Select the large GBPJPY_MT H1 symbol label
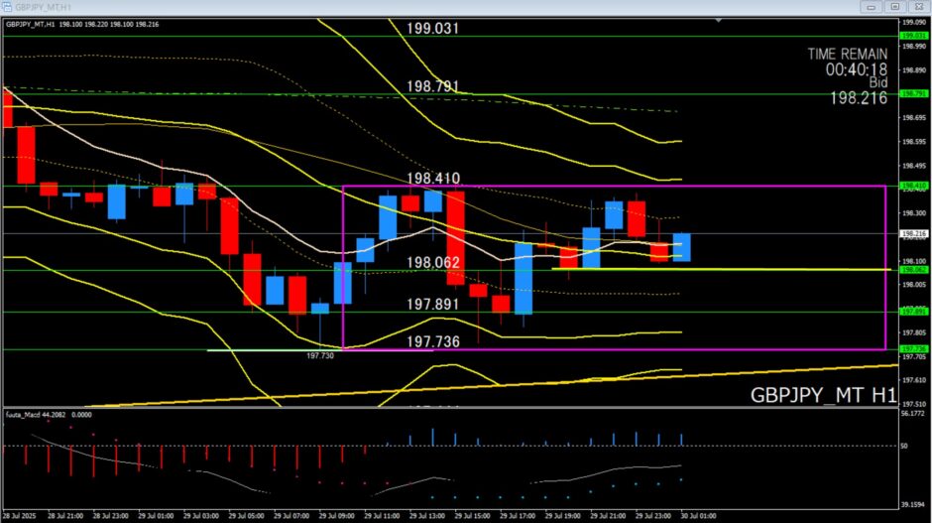932x523 pixels. 823,395
